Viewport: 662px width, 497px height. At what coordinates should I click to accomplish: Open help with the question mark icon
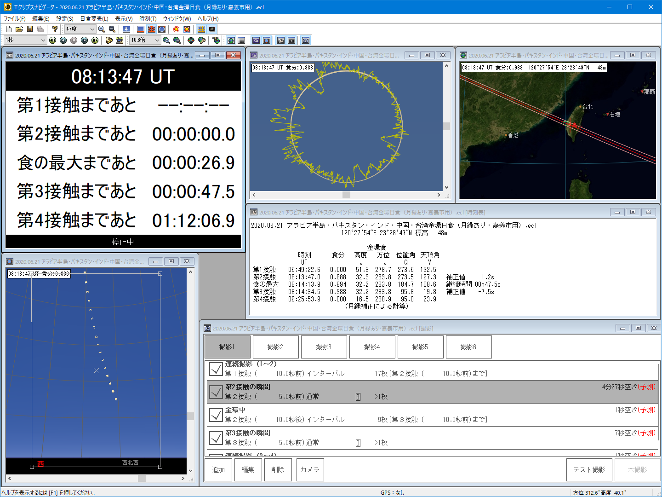55,29
